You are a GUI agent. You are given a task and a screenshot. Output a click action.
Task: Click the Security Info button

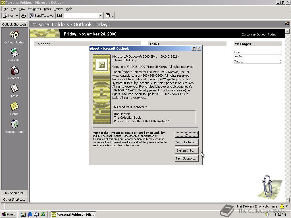[186, 142]
